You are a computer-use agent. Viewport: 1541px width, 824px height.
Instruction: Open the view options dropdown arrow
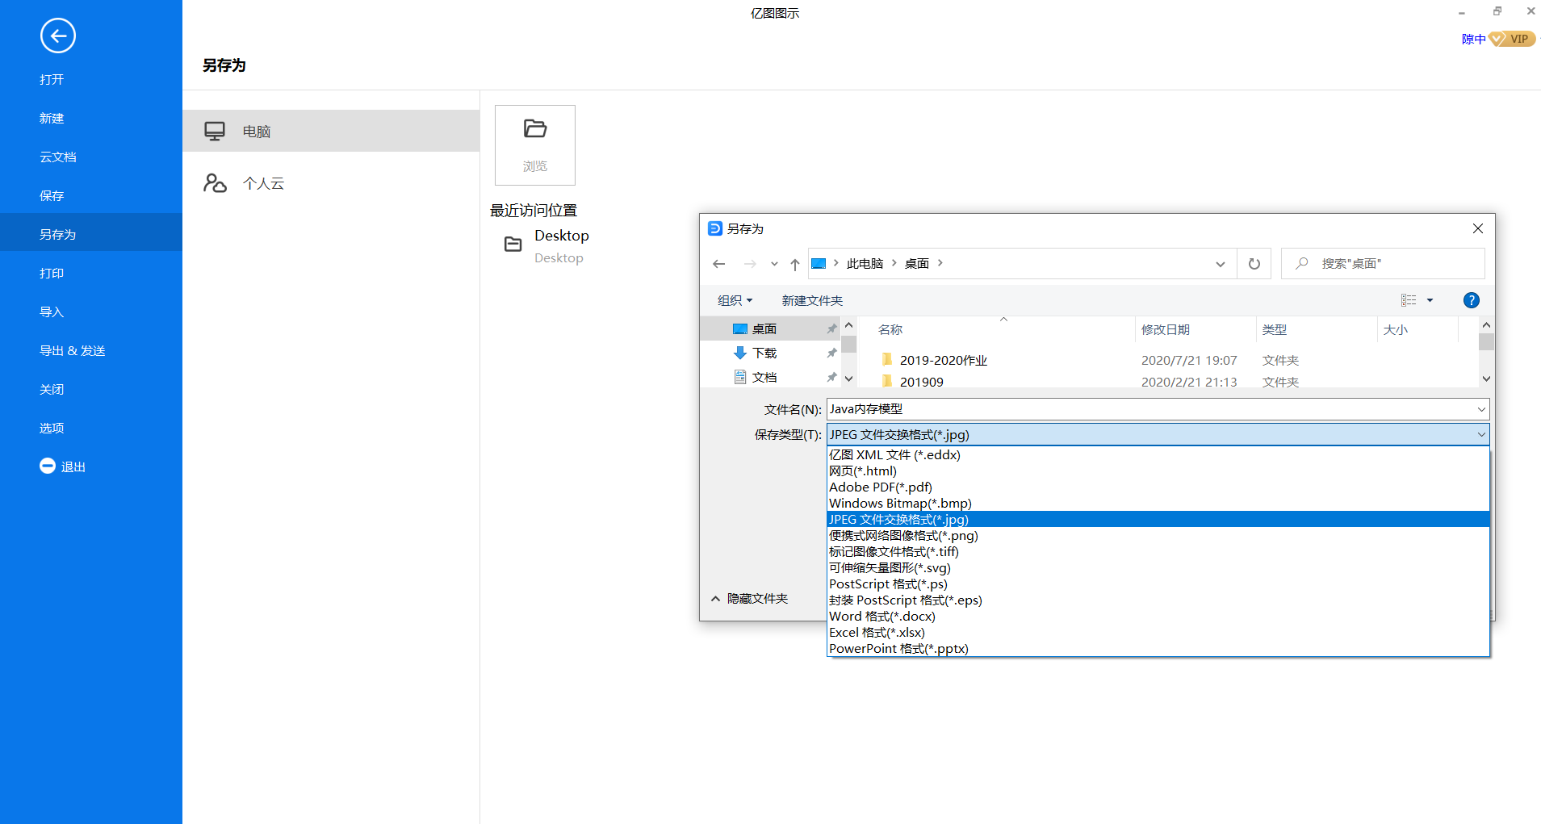pyautogui.click(x=1430, y=300)
